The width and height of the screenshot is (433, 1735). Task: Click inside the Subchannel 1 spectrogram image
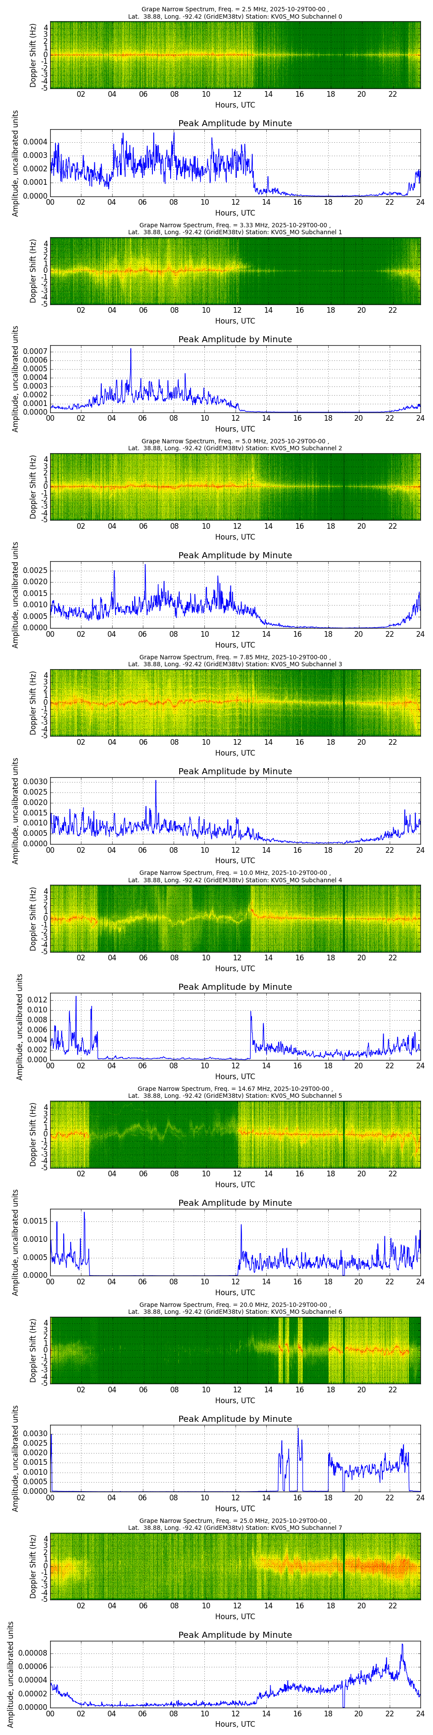(235, 271)
